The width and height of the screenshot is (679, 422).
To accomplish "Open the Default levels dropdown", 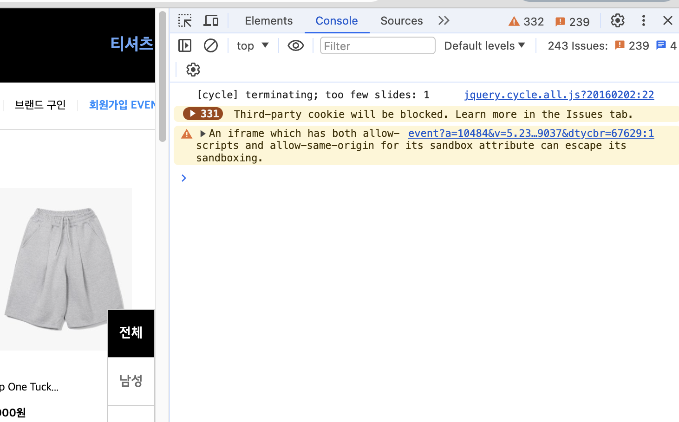I will point(484,45).
